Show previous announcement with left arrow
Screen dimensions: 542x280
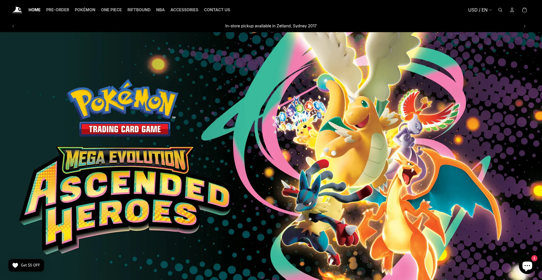(x=13, y=26)
